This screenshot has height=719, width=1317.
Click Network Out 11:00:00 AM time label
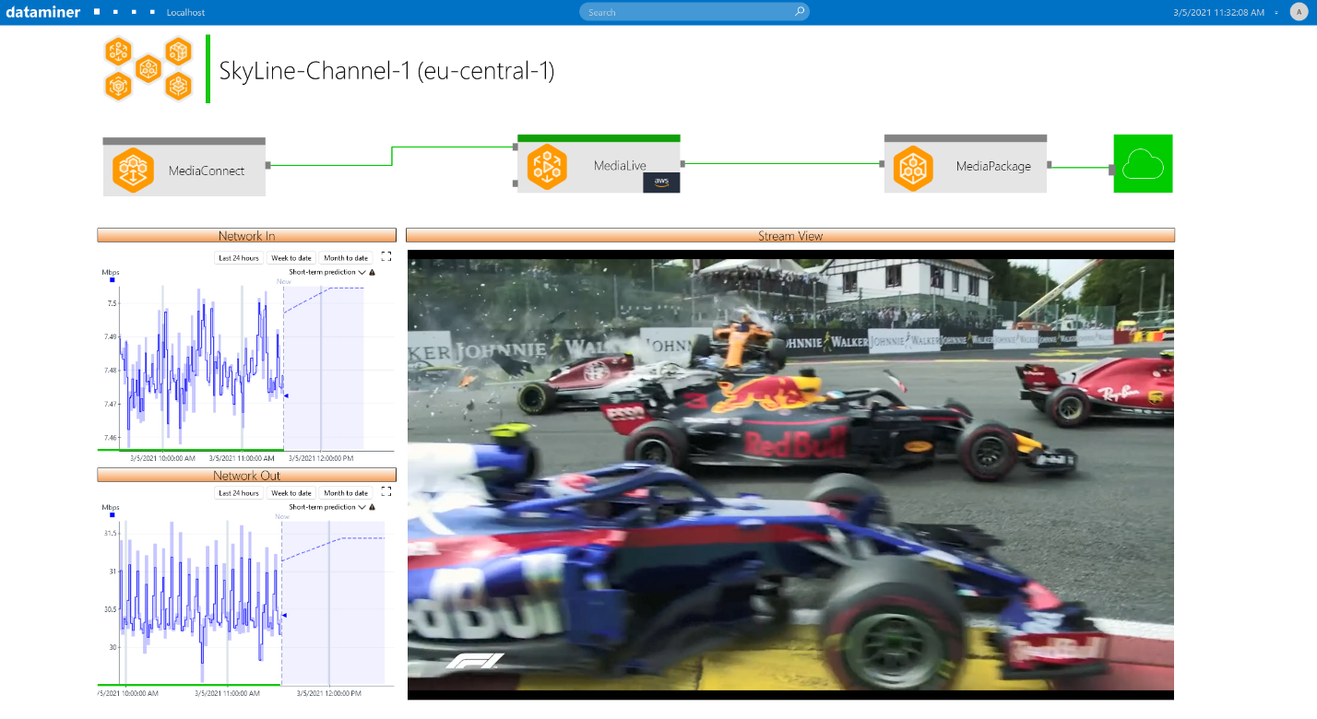(228, 693)
